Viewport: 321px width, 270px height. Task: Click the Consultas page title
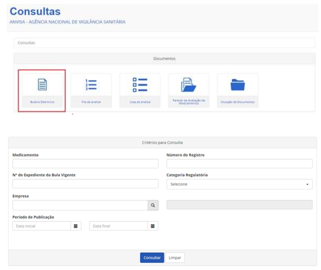click(35, 11)
